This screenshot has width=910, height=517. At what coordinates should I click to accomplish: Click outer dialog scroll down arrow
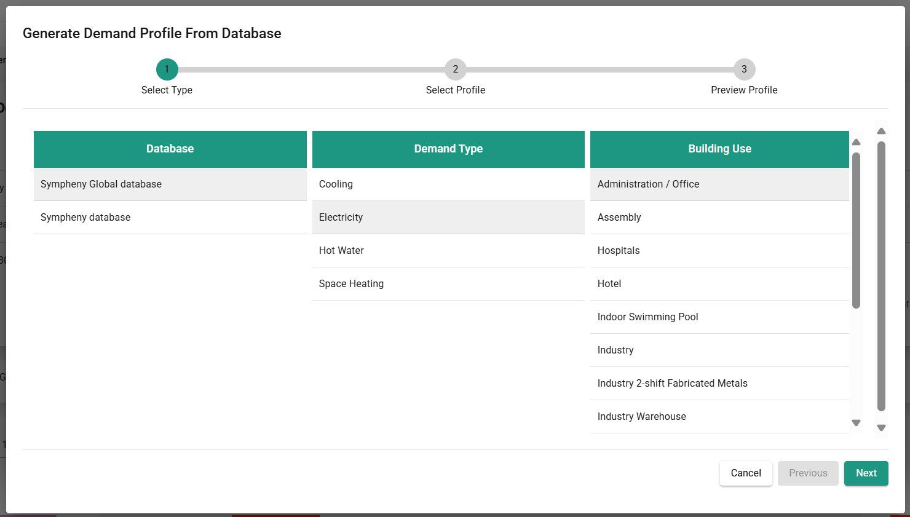coord(881,428)
